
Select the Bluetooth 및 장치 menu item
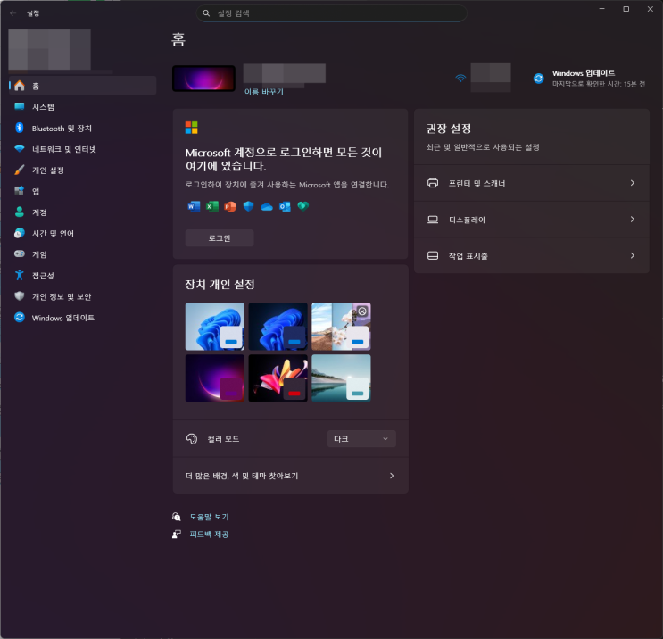(x=82, y=128)
